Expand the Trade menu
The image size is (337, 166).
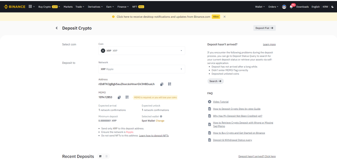point(80,7)
